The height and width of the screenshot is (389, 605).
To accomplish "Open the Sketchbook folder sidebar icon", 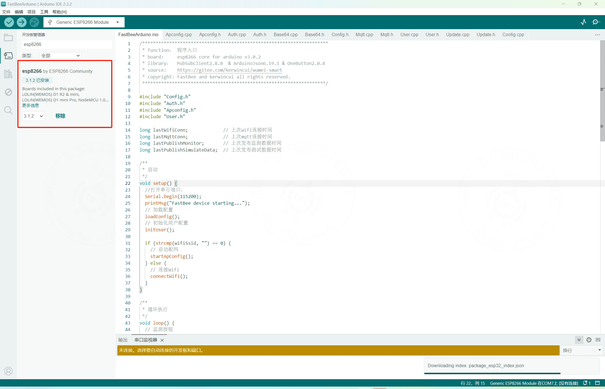I will click(8, 38).
